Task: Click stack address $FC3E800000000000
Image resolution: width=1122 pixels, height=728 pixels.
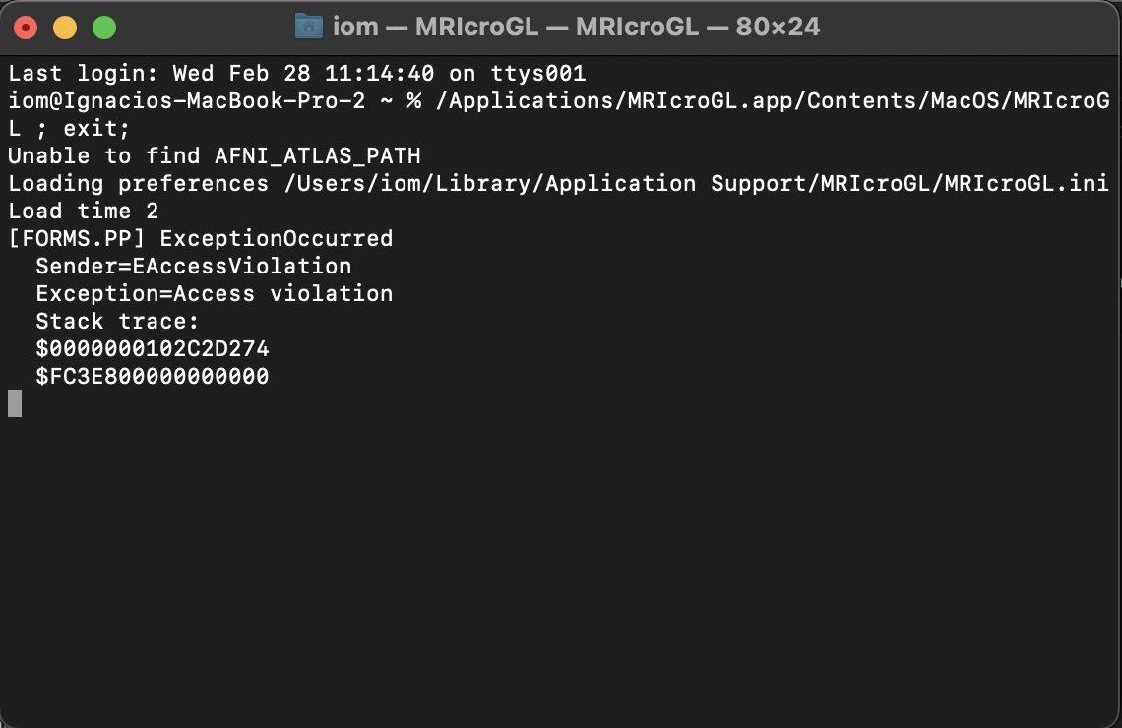Action: point(153,377)
